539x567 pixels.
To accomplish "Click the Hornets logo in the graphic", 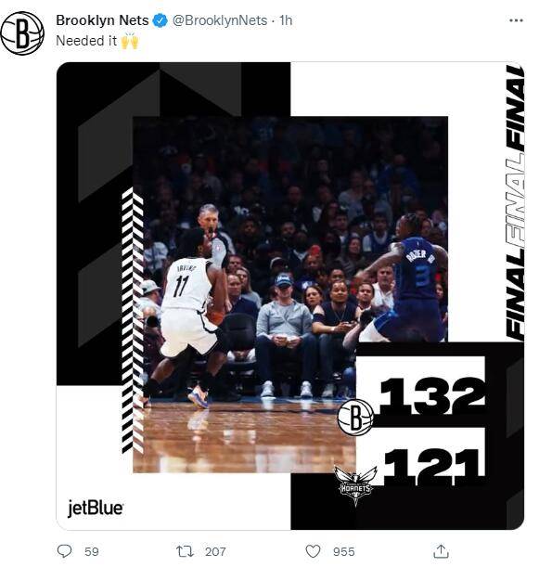I will (355, 485).
